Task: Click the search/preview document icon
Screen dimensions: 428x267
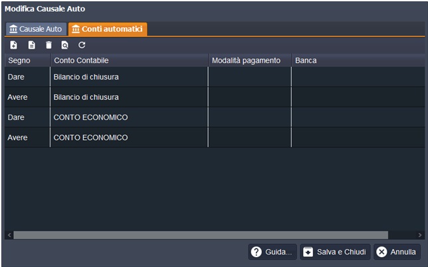Action: point(64,45)
